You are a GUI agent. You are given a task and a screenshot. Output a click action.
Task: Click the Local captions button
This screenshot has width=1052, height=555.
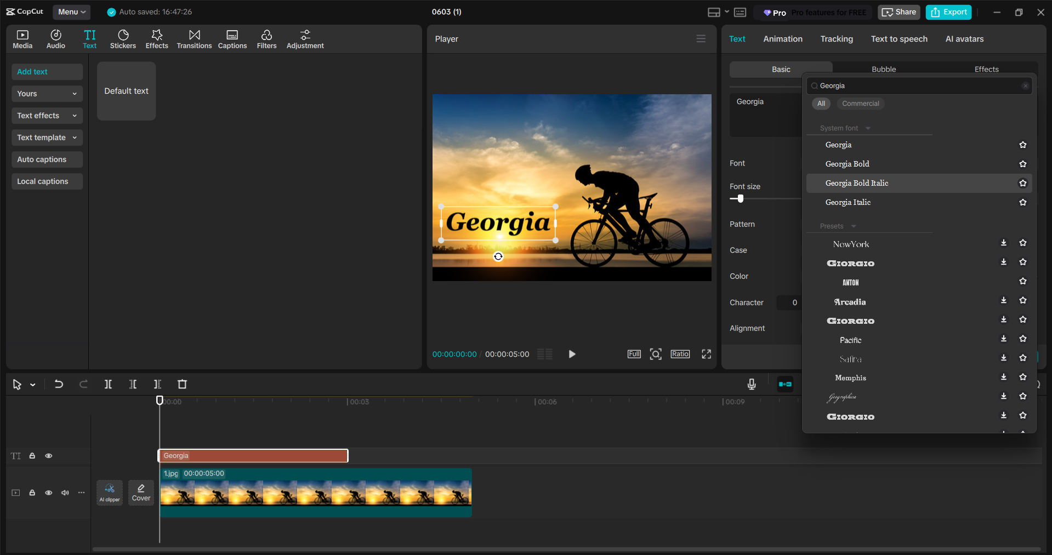coord(47,181)
